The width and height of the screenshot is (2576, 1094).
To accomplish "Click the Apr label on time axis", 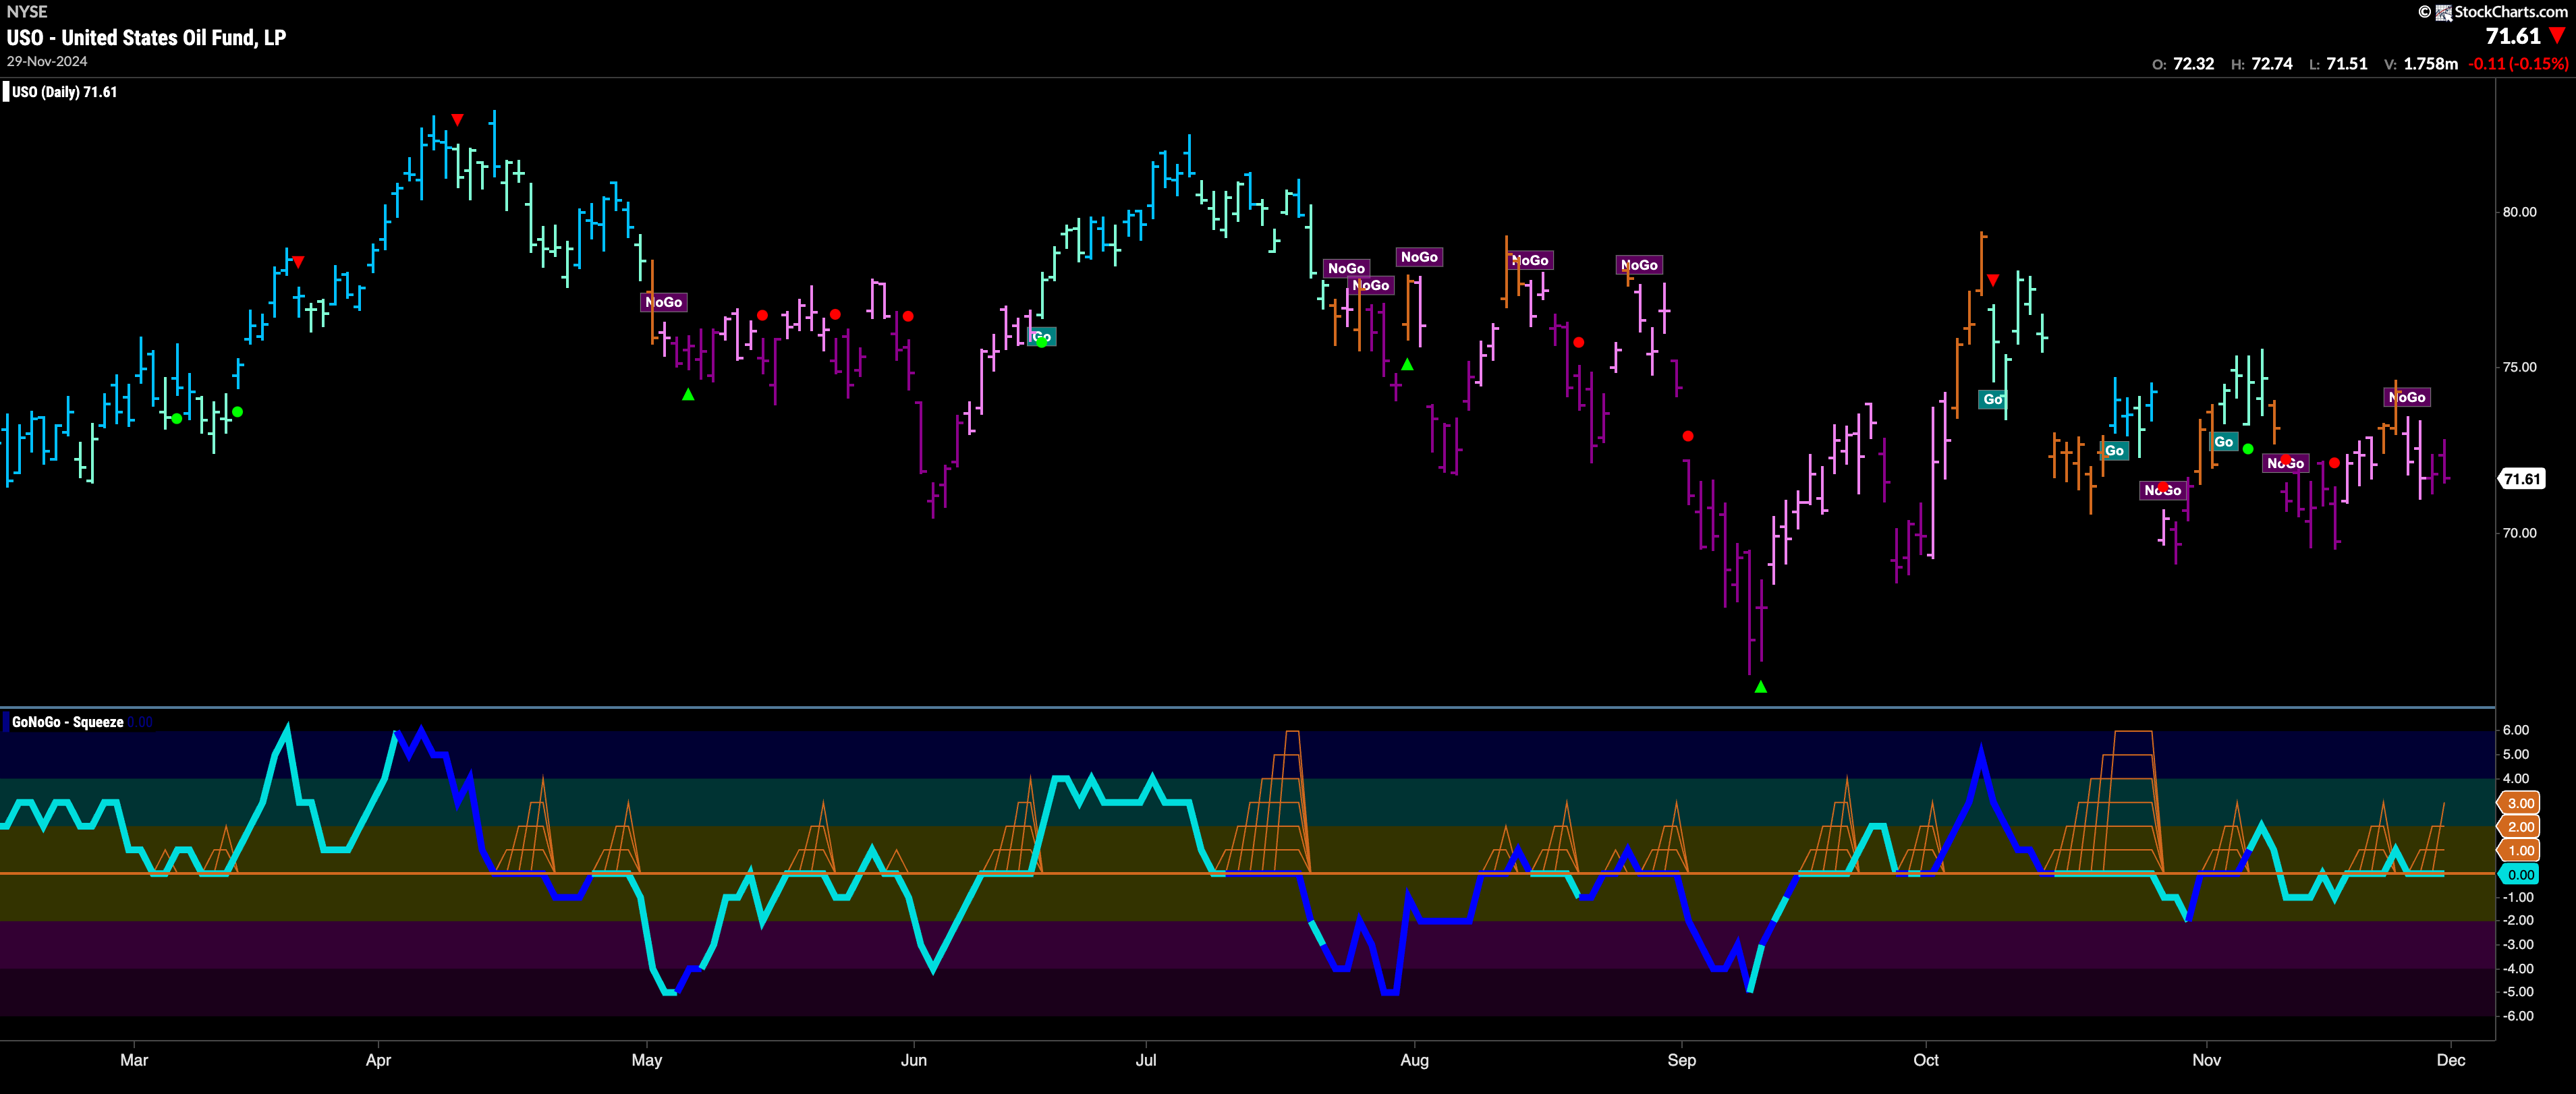I will click(x=378, y=1060).
